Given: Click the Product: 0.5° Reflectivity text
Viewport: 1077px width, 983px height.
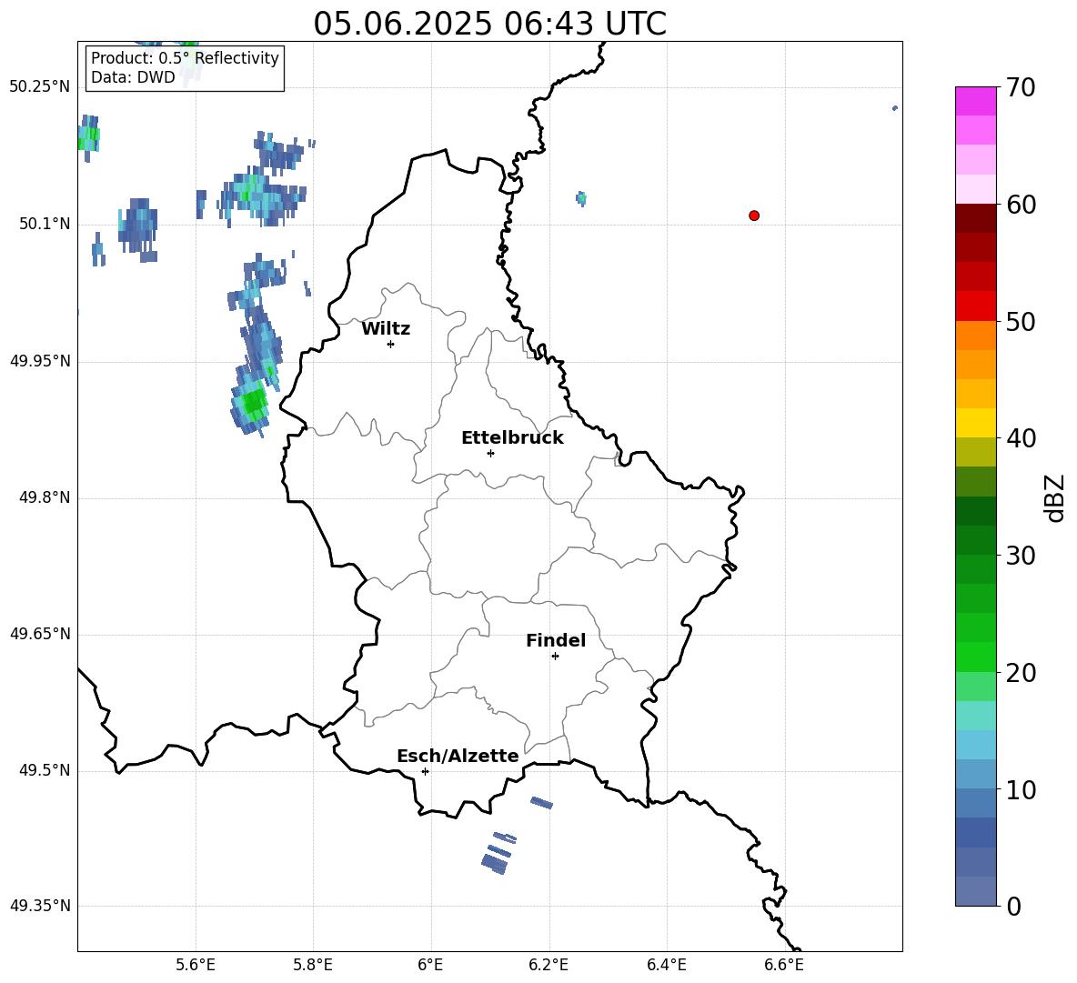Looking at the screenshot, I should click(x=185, y=58).
